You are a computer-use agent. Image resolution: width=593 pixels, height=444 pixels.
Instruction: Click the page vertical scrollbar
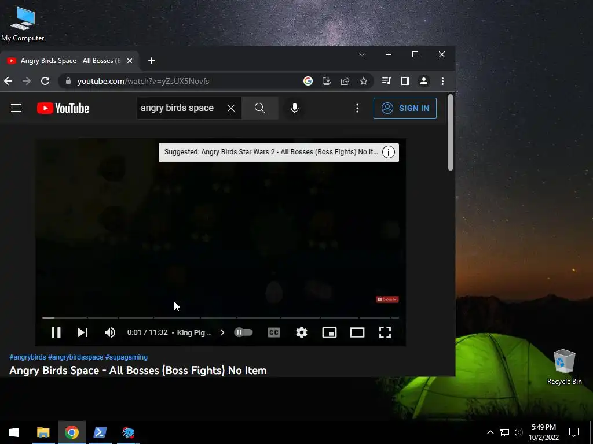451,132
